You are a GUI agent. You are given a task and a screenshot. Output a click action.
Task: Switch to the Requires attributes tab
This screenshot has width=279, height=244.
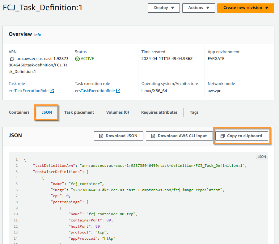point(159,112)
